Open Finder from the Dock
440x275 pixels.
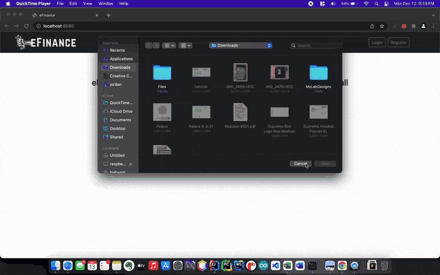[x=56, y=266]
